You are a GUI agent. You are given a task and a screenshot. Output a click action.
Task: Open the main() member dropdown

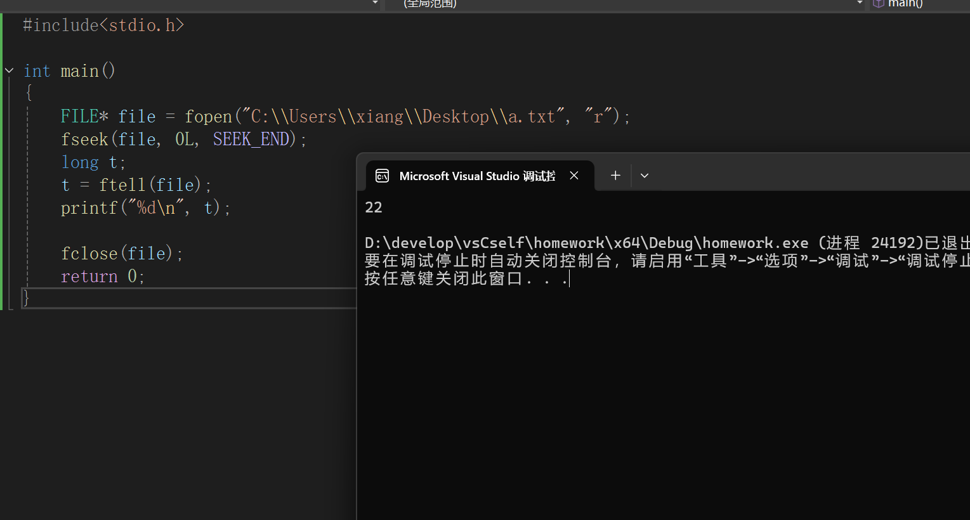[920, 4]
